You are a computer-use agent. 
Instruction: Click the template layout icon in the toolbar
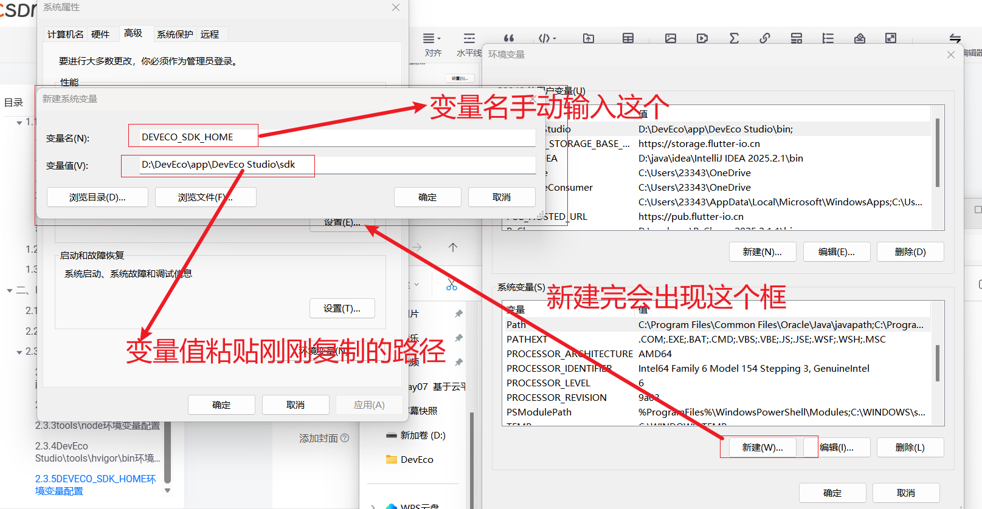click(x=797, y=38)
